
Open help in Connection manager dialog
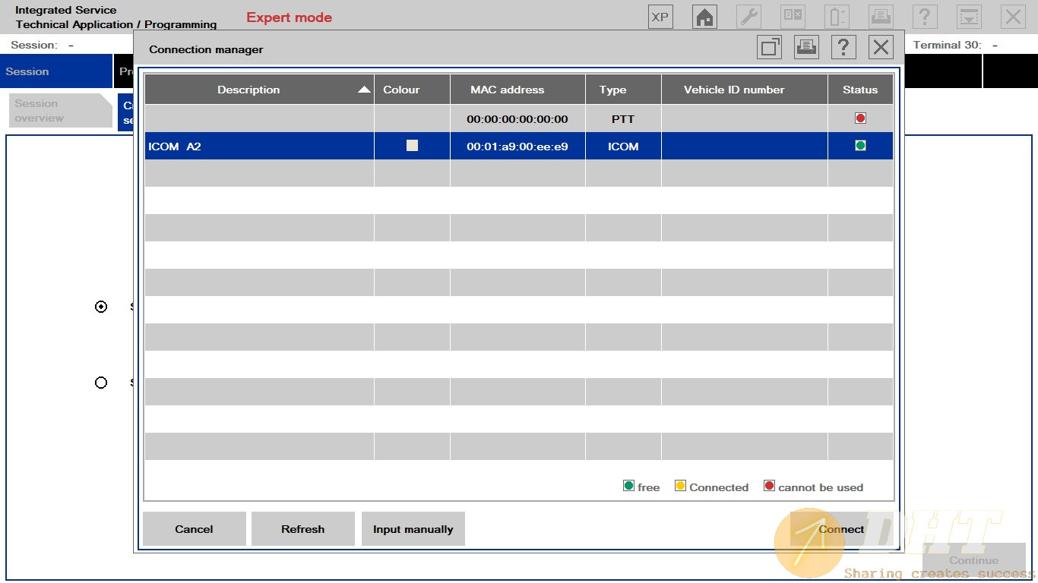[843, 47]
